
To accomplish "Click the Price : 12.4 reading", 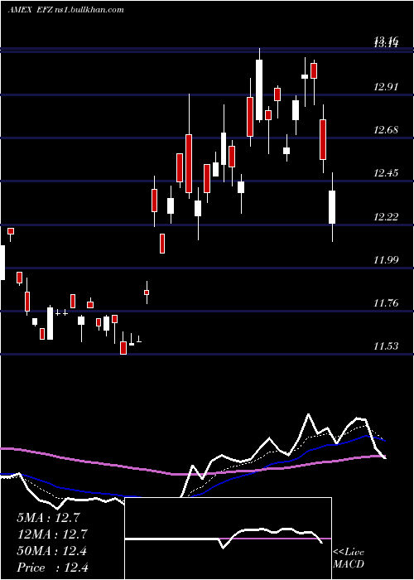I will 52,568.
